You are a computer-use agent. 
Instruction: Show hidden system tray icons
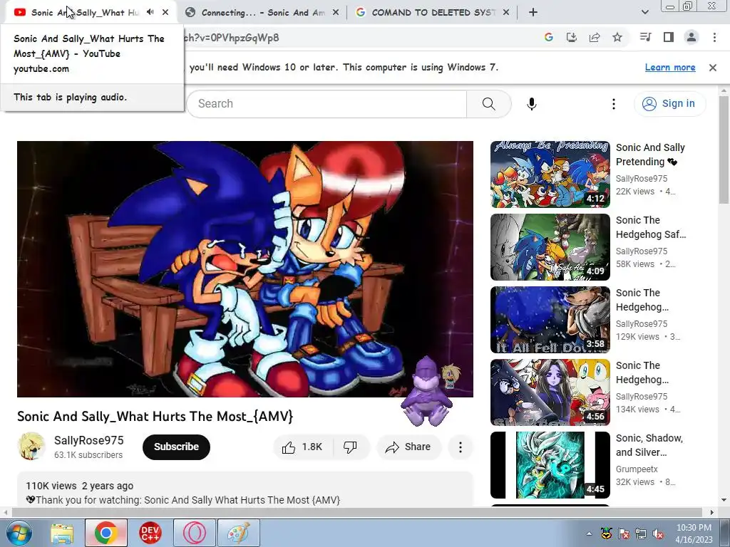tap(589, 533)
